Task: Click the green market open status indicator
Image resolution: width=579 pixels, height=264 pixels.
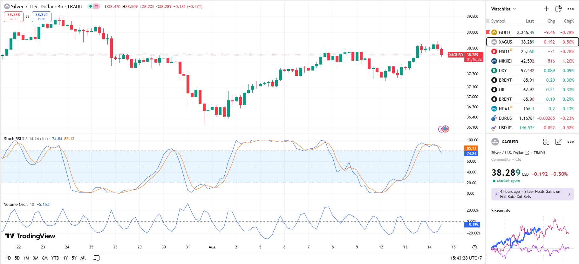Action: click(494, 181)
